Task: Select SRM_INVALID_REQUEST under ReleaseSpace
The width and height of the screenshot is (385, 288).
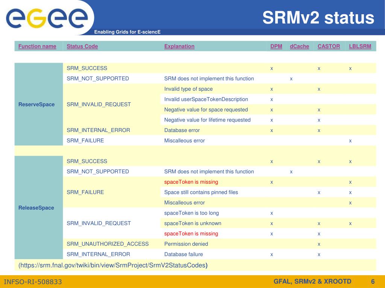Action: pos(99,223)
